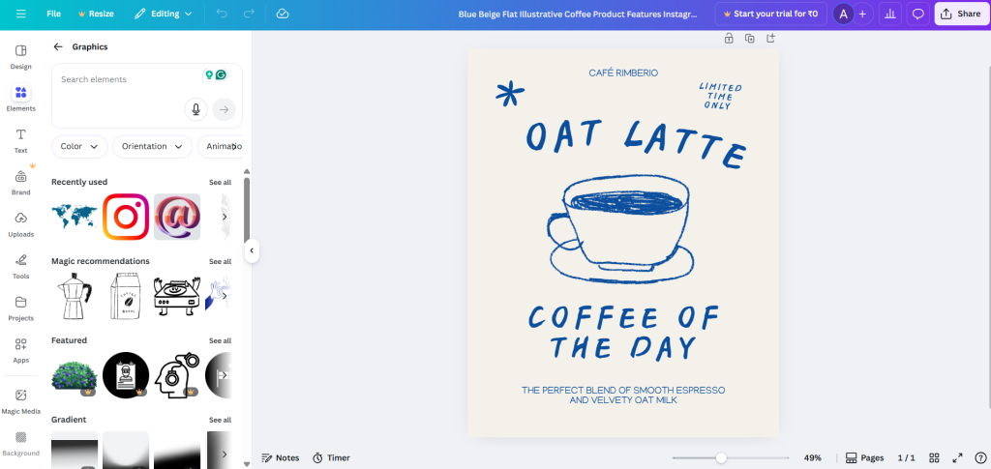Select the coffee bag graphic
This screenshot has height=469, width=991.
[x=125, y=296]
